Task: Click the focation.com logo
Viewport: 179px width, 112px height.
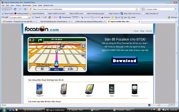Action: click(42, 29)
